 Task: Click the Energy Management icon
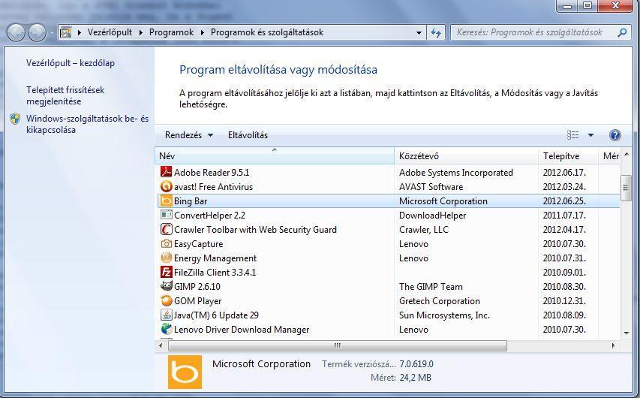[166, 258]
